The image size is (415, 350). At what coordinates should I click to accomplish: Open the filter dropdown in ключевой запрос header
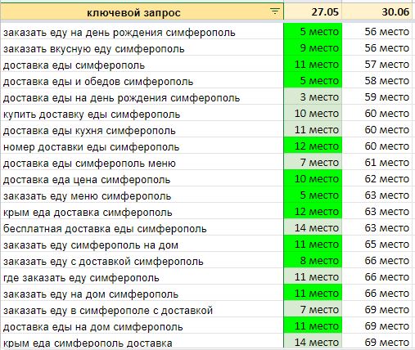(275, 11)
